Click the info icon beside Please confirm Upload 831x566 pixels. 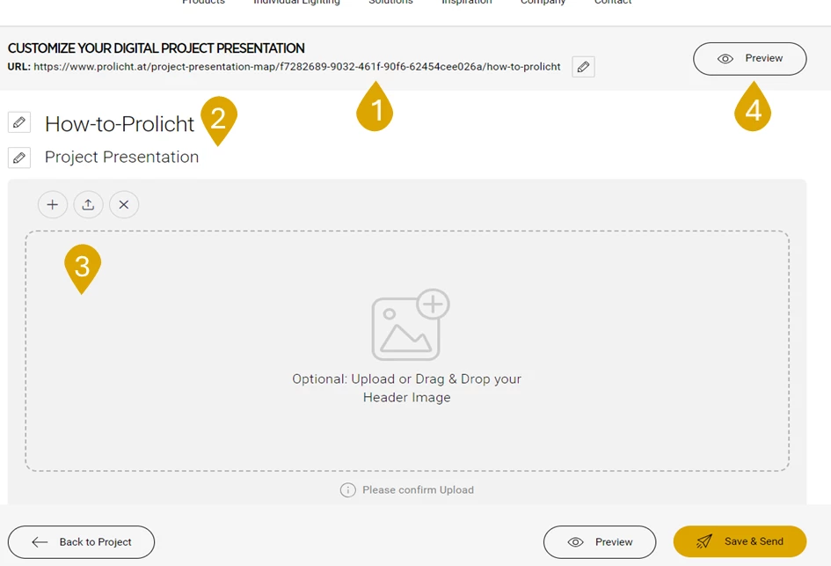coord(347,490)
